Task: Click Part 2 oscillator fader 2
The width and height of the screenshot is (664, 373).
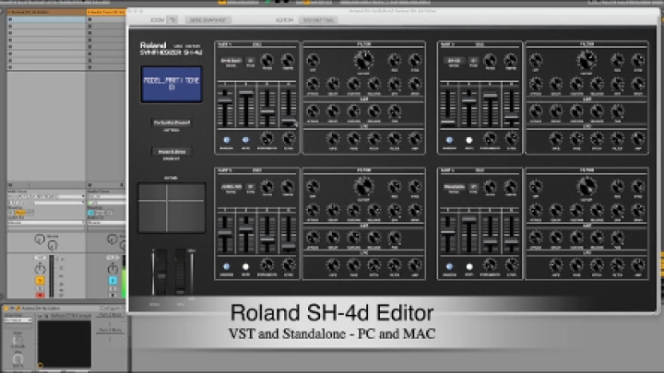Action: [x=468, y=107]
